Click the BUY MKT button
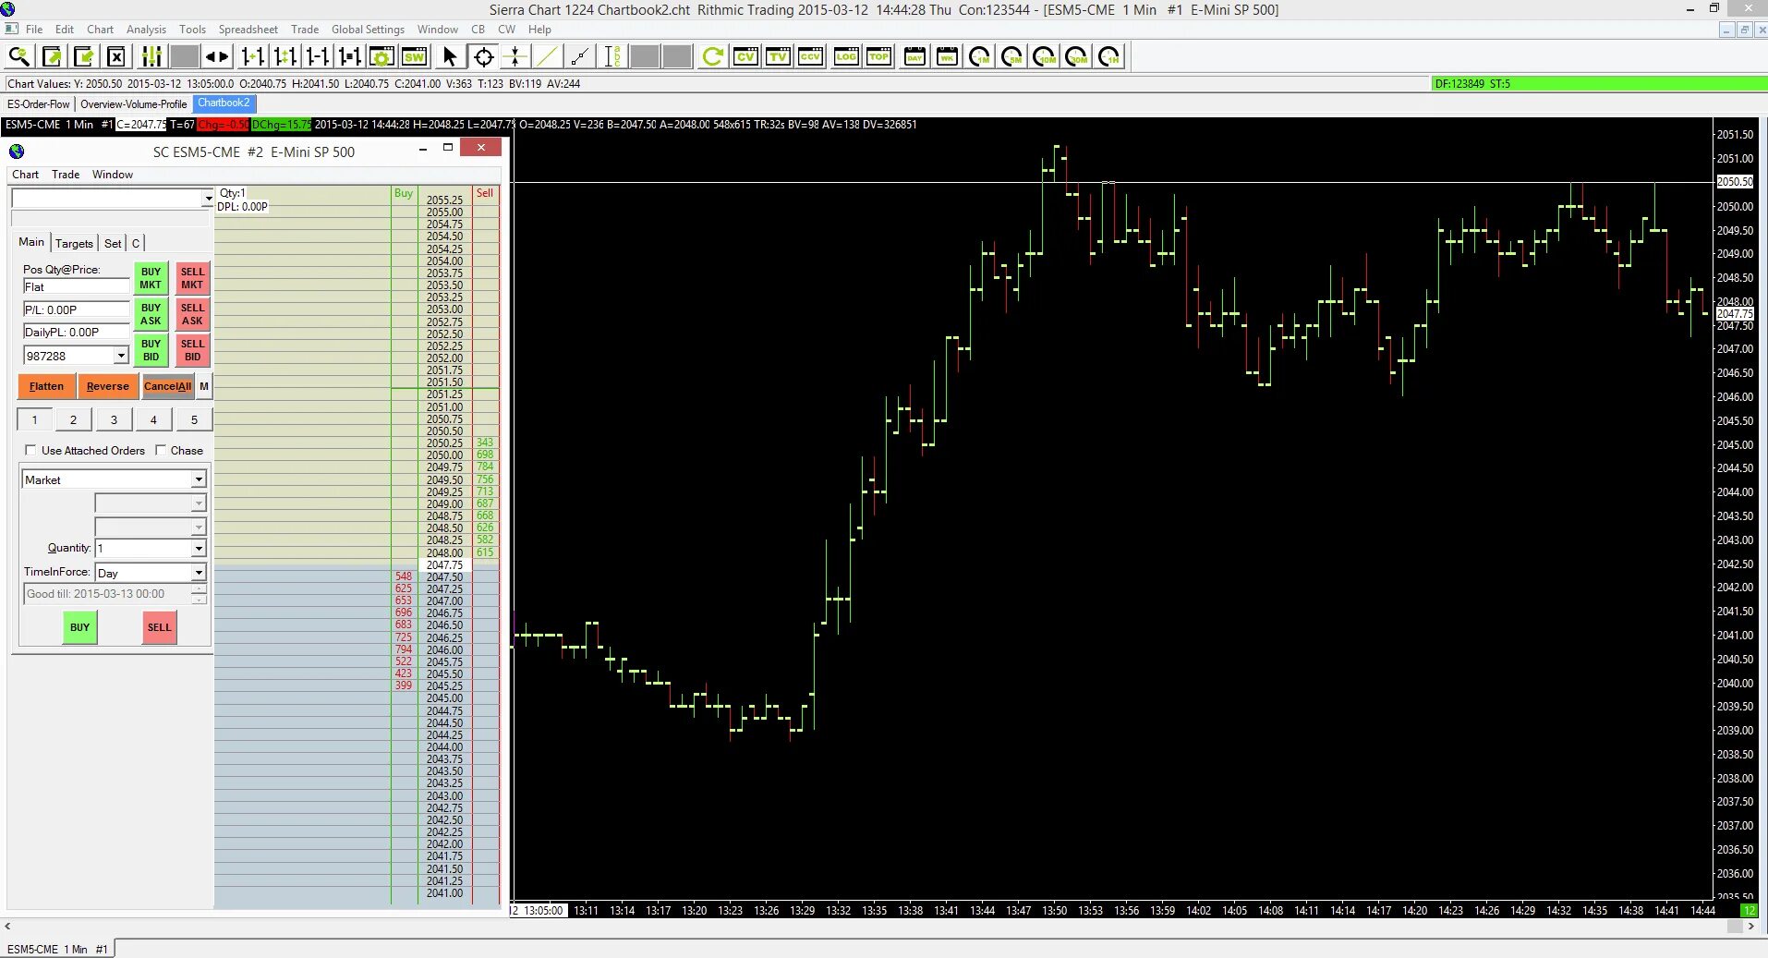This screenshot has width=1768, height=958. pyautogui.click(x=151, y=278)
